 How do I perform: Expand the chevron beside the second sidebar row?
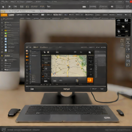pyautogui.click(x=4, y=25)
